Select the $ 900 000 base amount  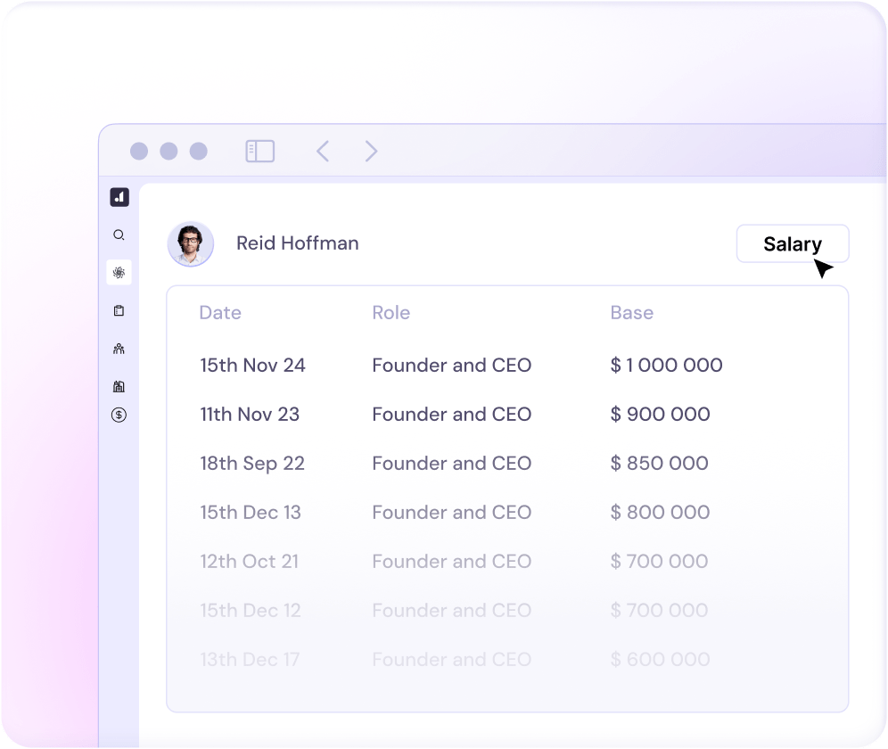pos(660,415)
